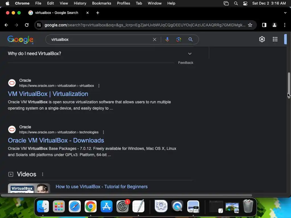Screen dimensions: 291x218
Task: Click the oracle.com virtualization › technologies URL
Action: (59, 132)
